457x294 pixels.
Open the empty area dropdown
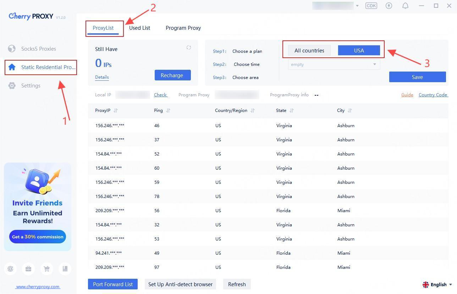tap(334, 64)
